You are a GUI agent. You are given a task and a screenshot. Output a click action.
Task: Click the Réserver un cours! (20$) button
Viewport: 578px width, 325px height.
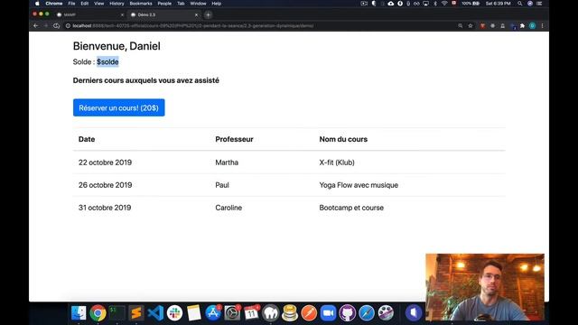pyautogui.click(x=118, y=107)
